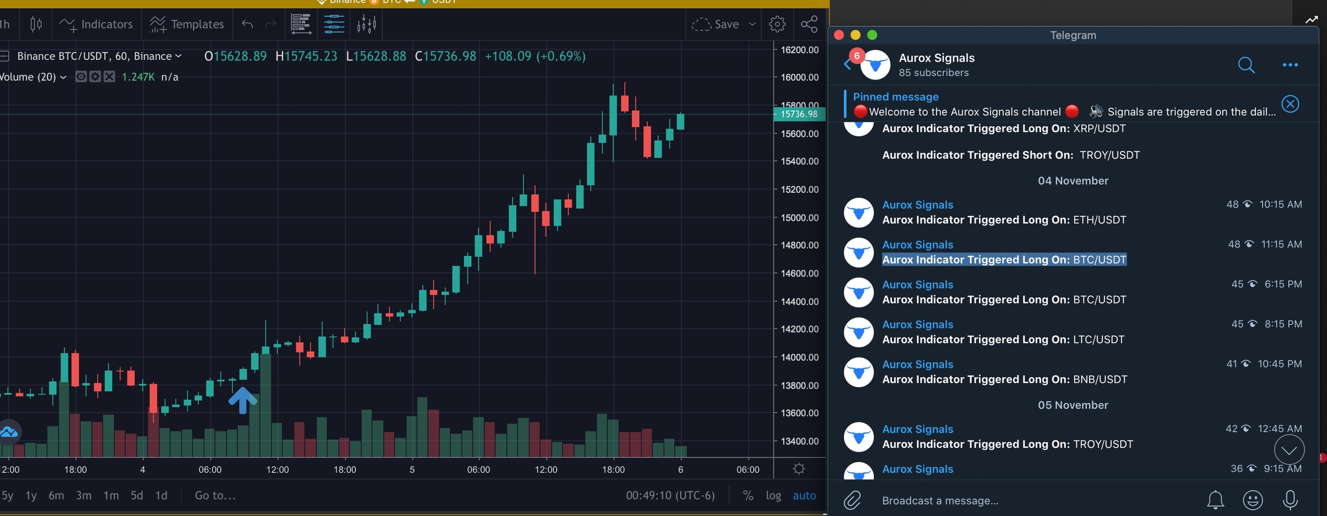Image resolution: width=1327 pixels, height=516 pixels.
Task: Expand the Binance BTC/USDT symbol legend dropdown
Action: [x=179, y=56]
